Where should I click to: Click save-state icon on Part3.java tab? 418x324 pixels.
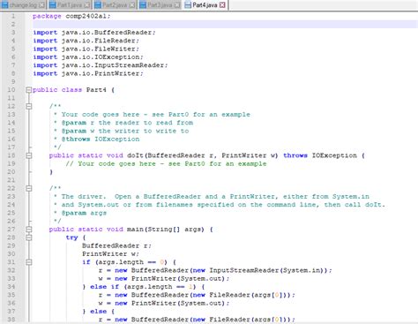pos(143,5)
